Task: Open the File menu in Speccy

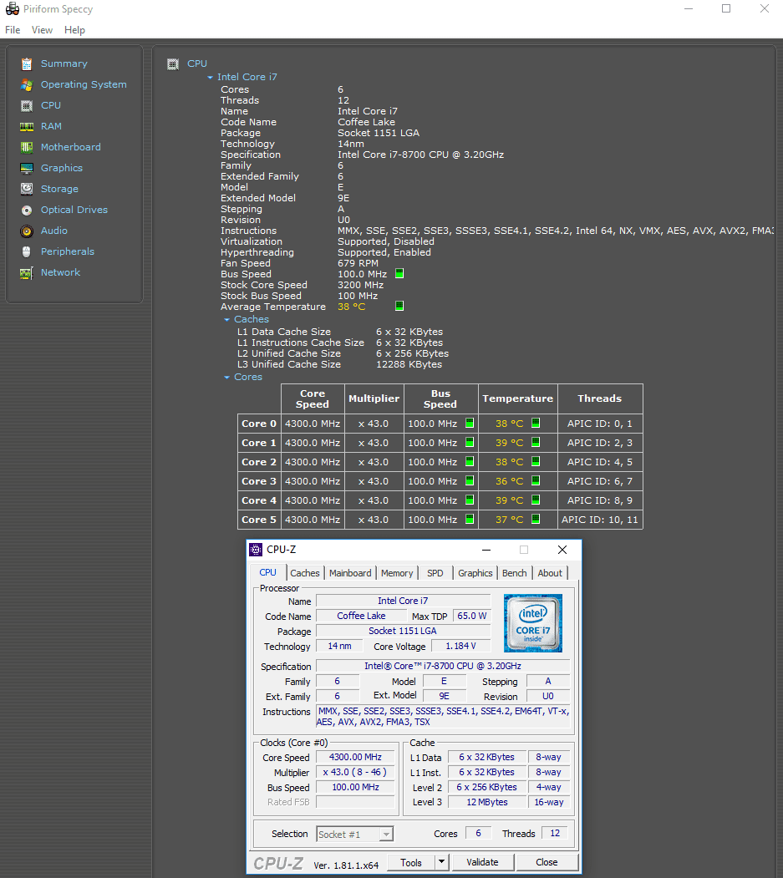Action: [x=13, y=30]
